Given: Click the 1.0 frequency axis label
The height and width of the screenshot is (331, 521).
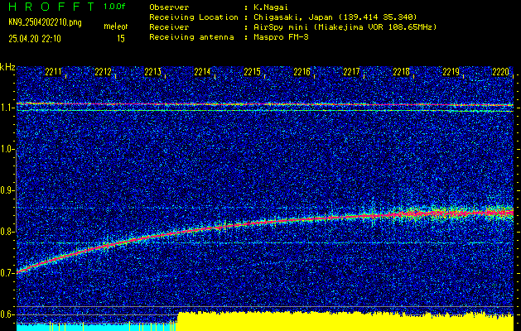Looking at the screenshot, I should point(6,150).
